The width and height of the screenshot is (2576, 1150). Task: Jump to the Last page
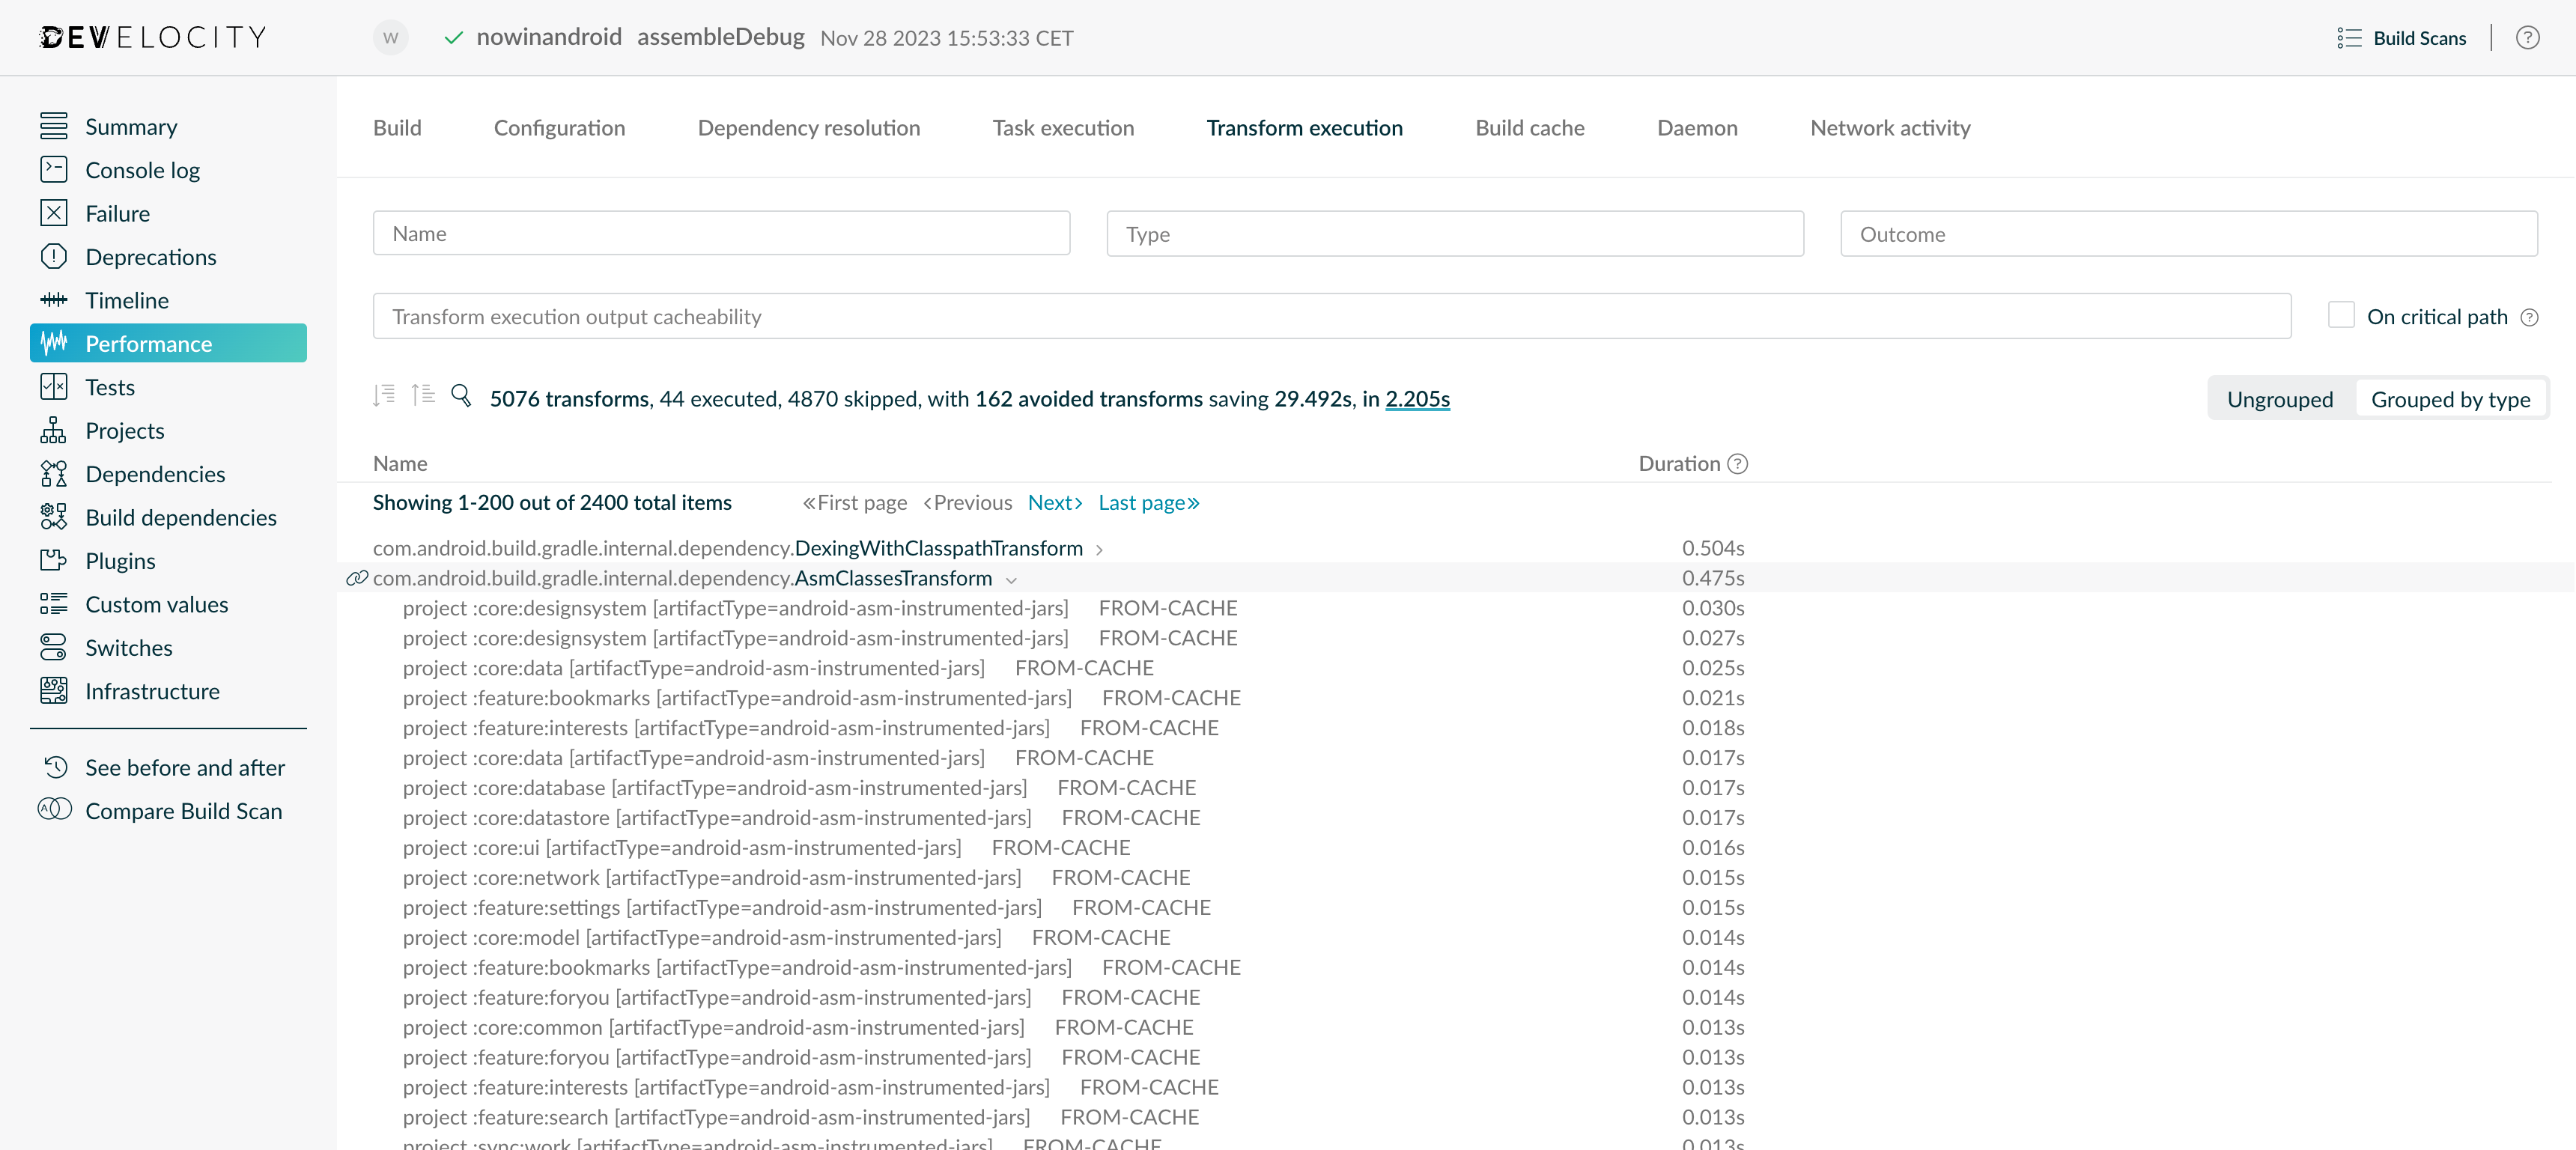tap(1149, 502)
